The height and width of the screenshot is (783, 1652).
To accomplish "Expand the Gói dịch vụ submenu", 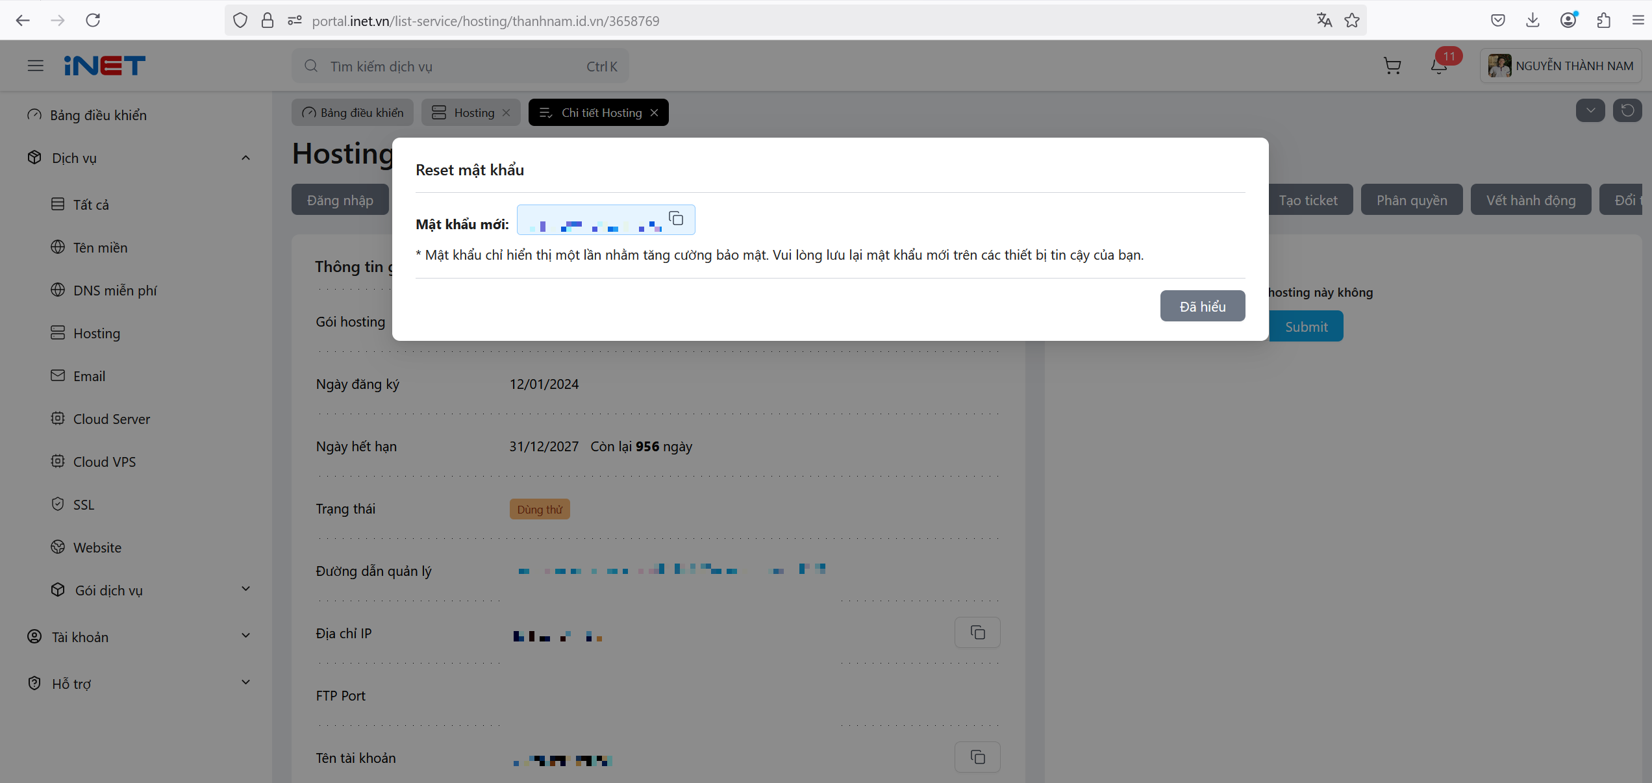I will click(x=245, y=589).
